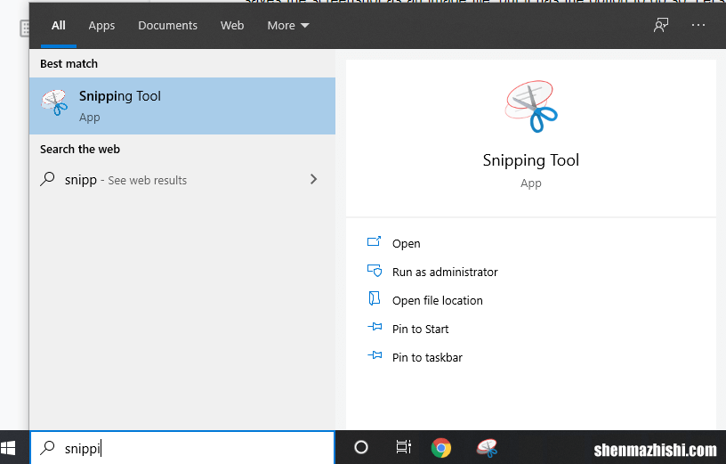Image resolution: width=726 pixels, height=464 pixels.
Task: Open the search feedback icon
Action: (x=661, y=25)
